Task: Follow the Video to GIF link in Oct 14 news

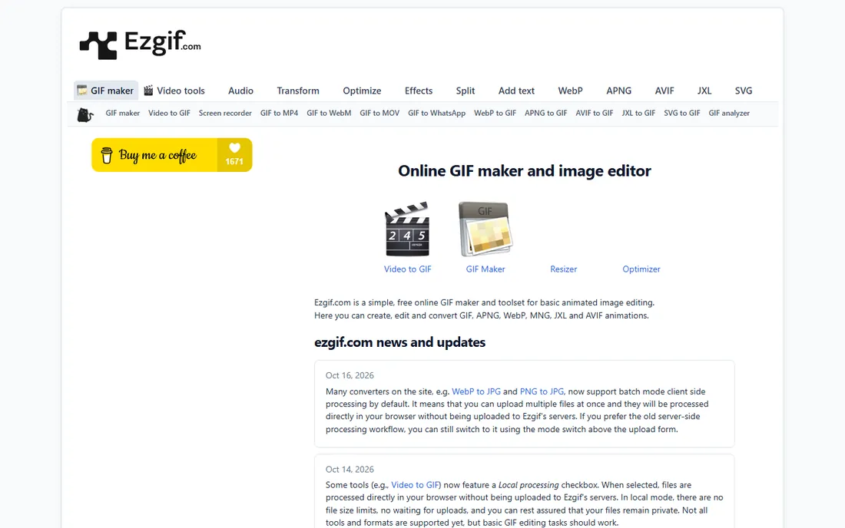Action: 415,485
